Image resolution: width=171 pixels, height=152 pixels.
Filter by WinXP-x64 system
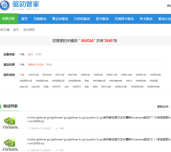click(155, 75)
